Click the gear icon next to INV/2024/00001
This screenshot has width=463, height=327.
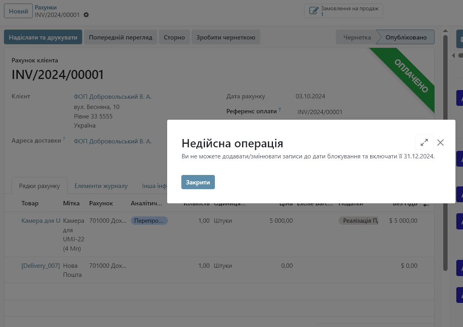[x=86, y=15]
